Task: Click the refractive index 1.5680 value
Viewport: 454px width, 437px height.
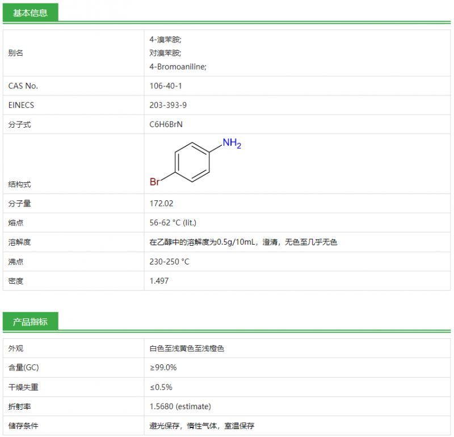Action: (x=180, y=406)
